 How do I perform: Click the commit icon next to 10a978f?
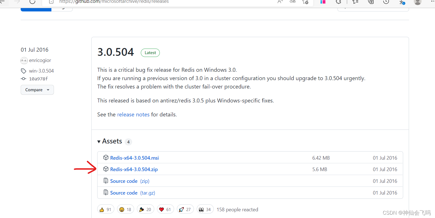23,79
